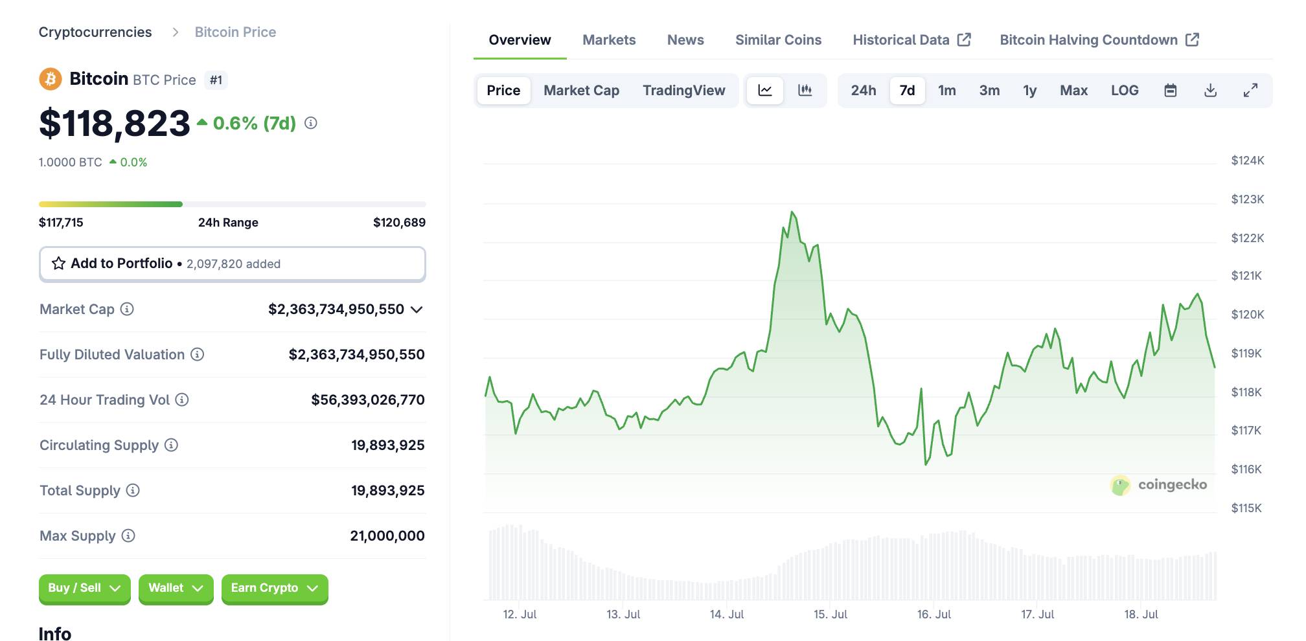Click the Bitcoin Price breadcrumb

(x=235, y=32)
